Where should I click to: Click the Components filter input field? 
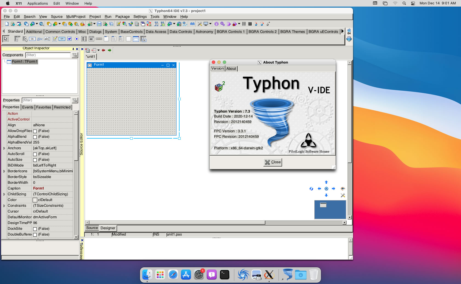coord(48,55)
